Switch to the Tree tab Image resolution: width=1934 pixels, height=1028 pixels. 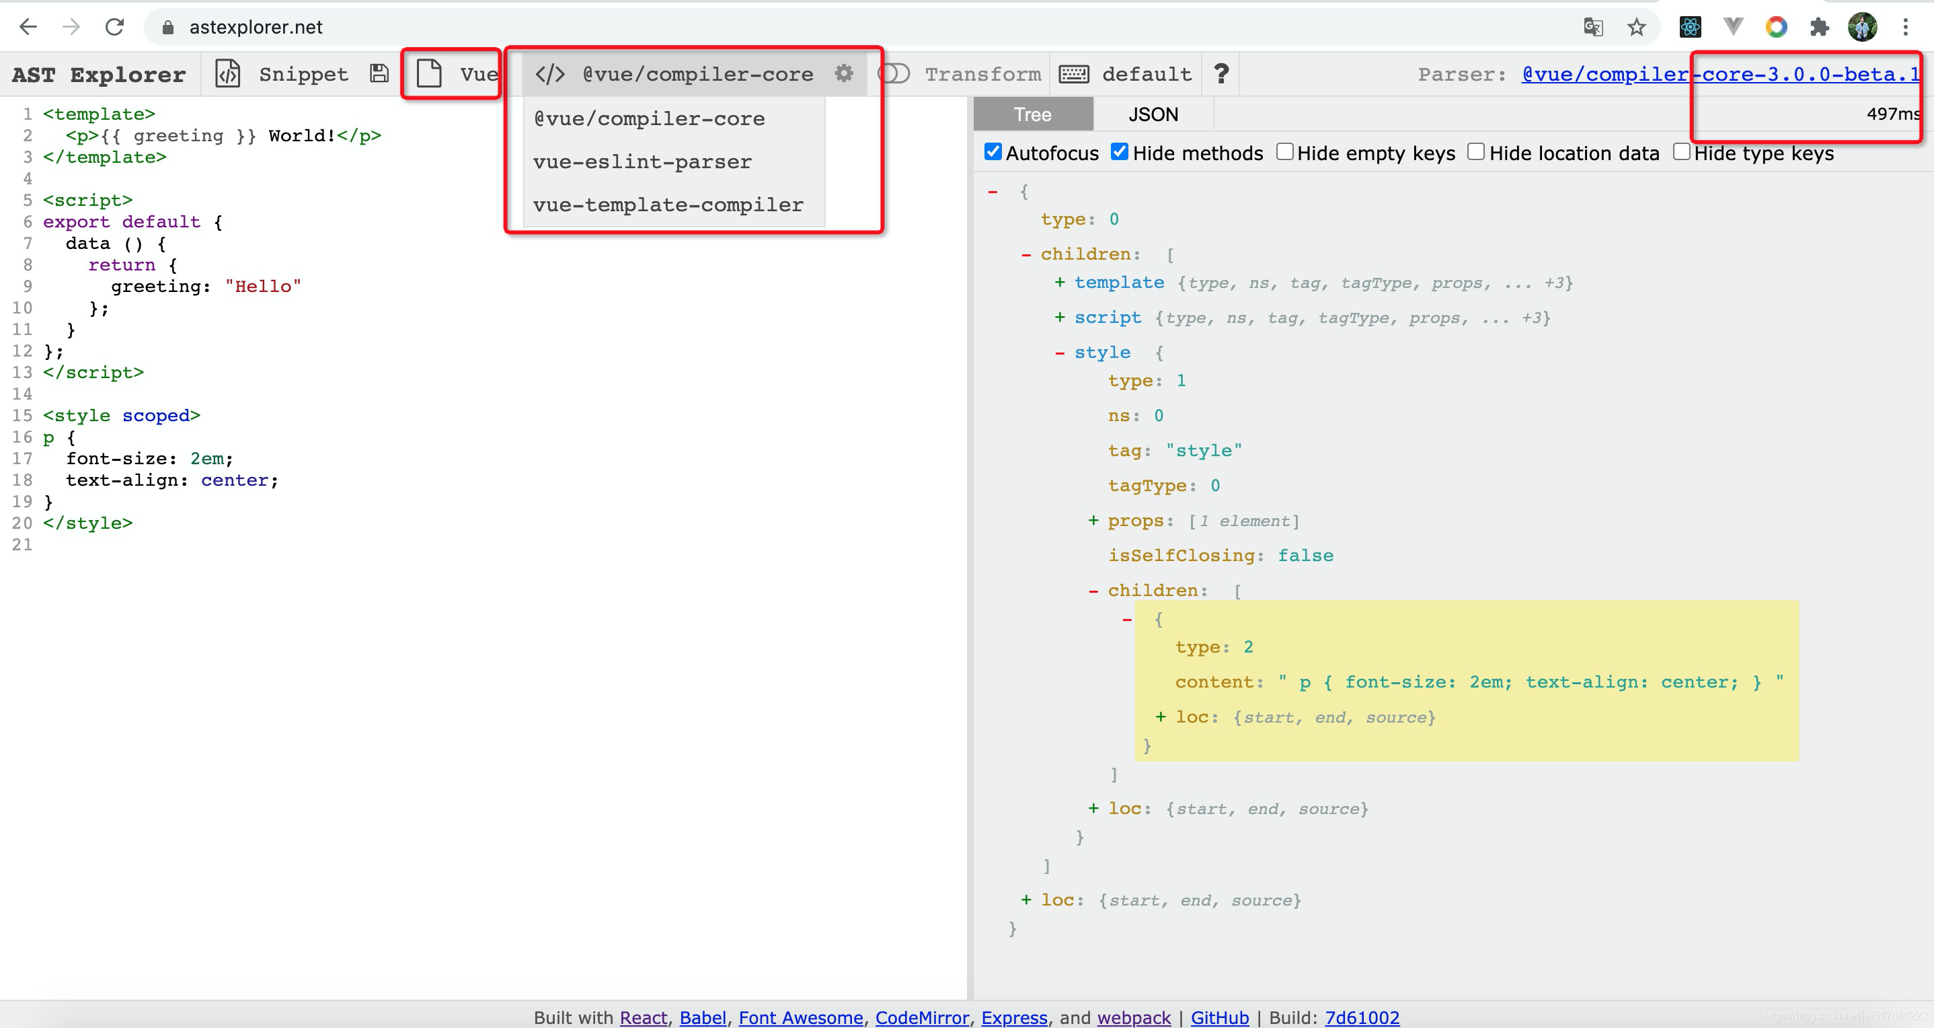tap(1032, 114)
